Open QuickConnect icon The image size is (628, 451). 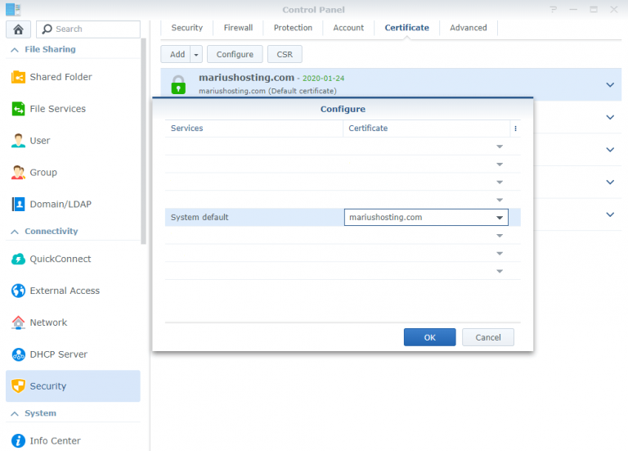(x=18, y=259)
